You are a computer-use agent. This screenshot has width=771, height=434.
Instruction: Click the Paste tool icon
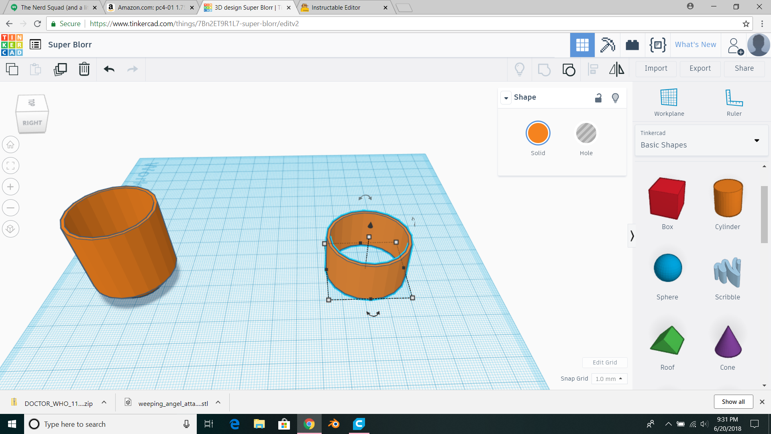pos(36,69)
